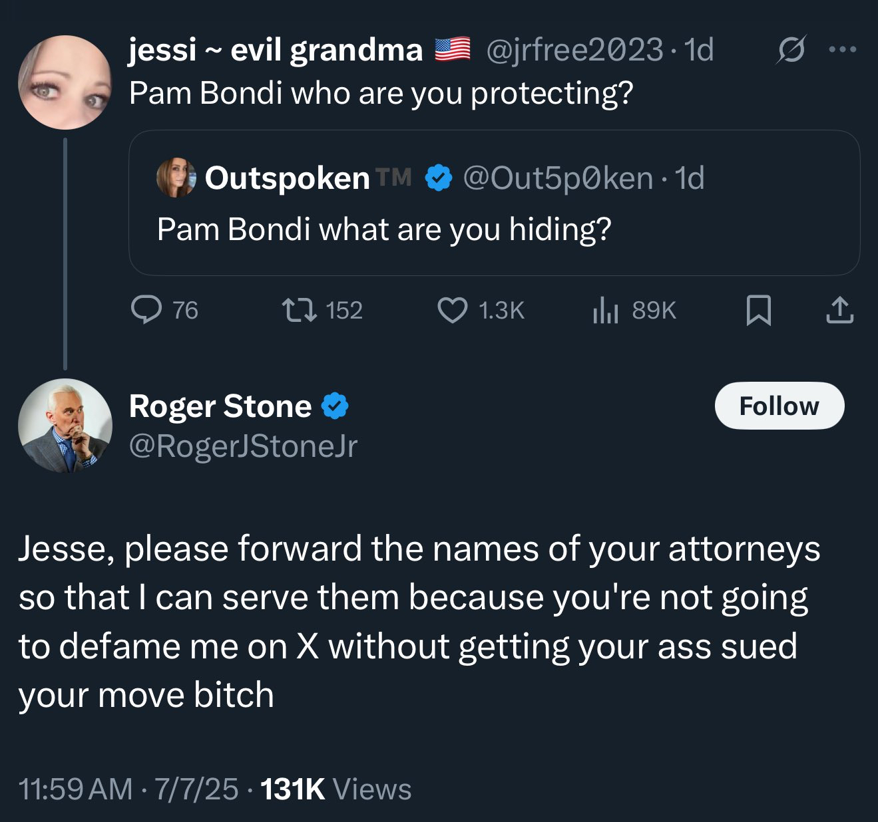
Task: Click the 131K Views count
Action: coord(335,789)
